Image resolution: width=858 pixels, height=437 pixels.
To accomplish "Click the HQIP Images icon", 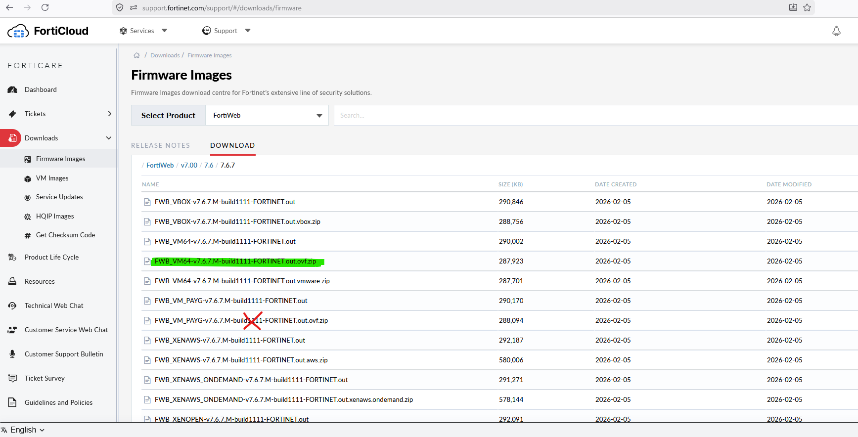I will [x=28, y=217].
